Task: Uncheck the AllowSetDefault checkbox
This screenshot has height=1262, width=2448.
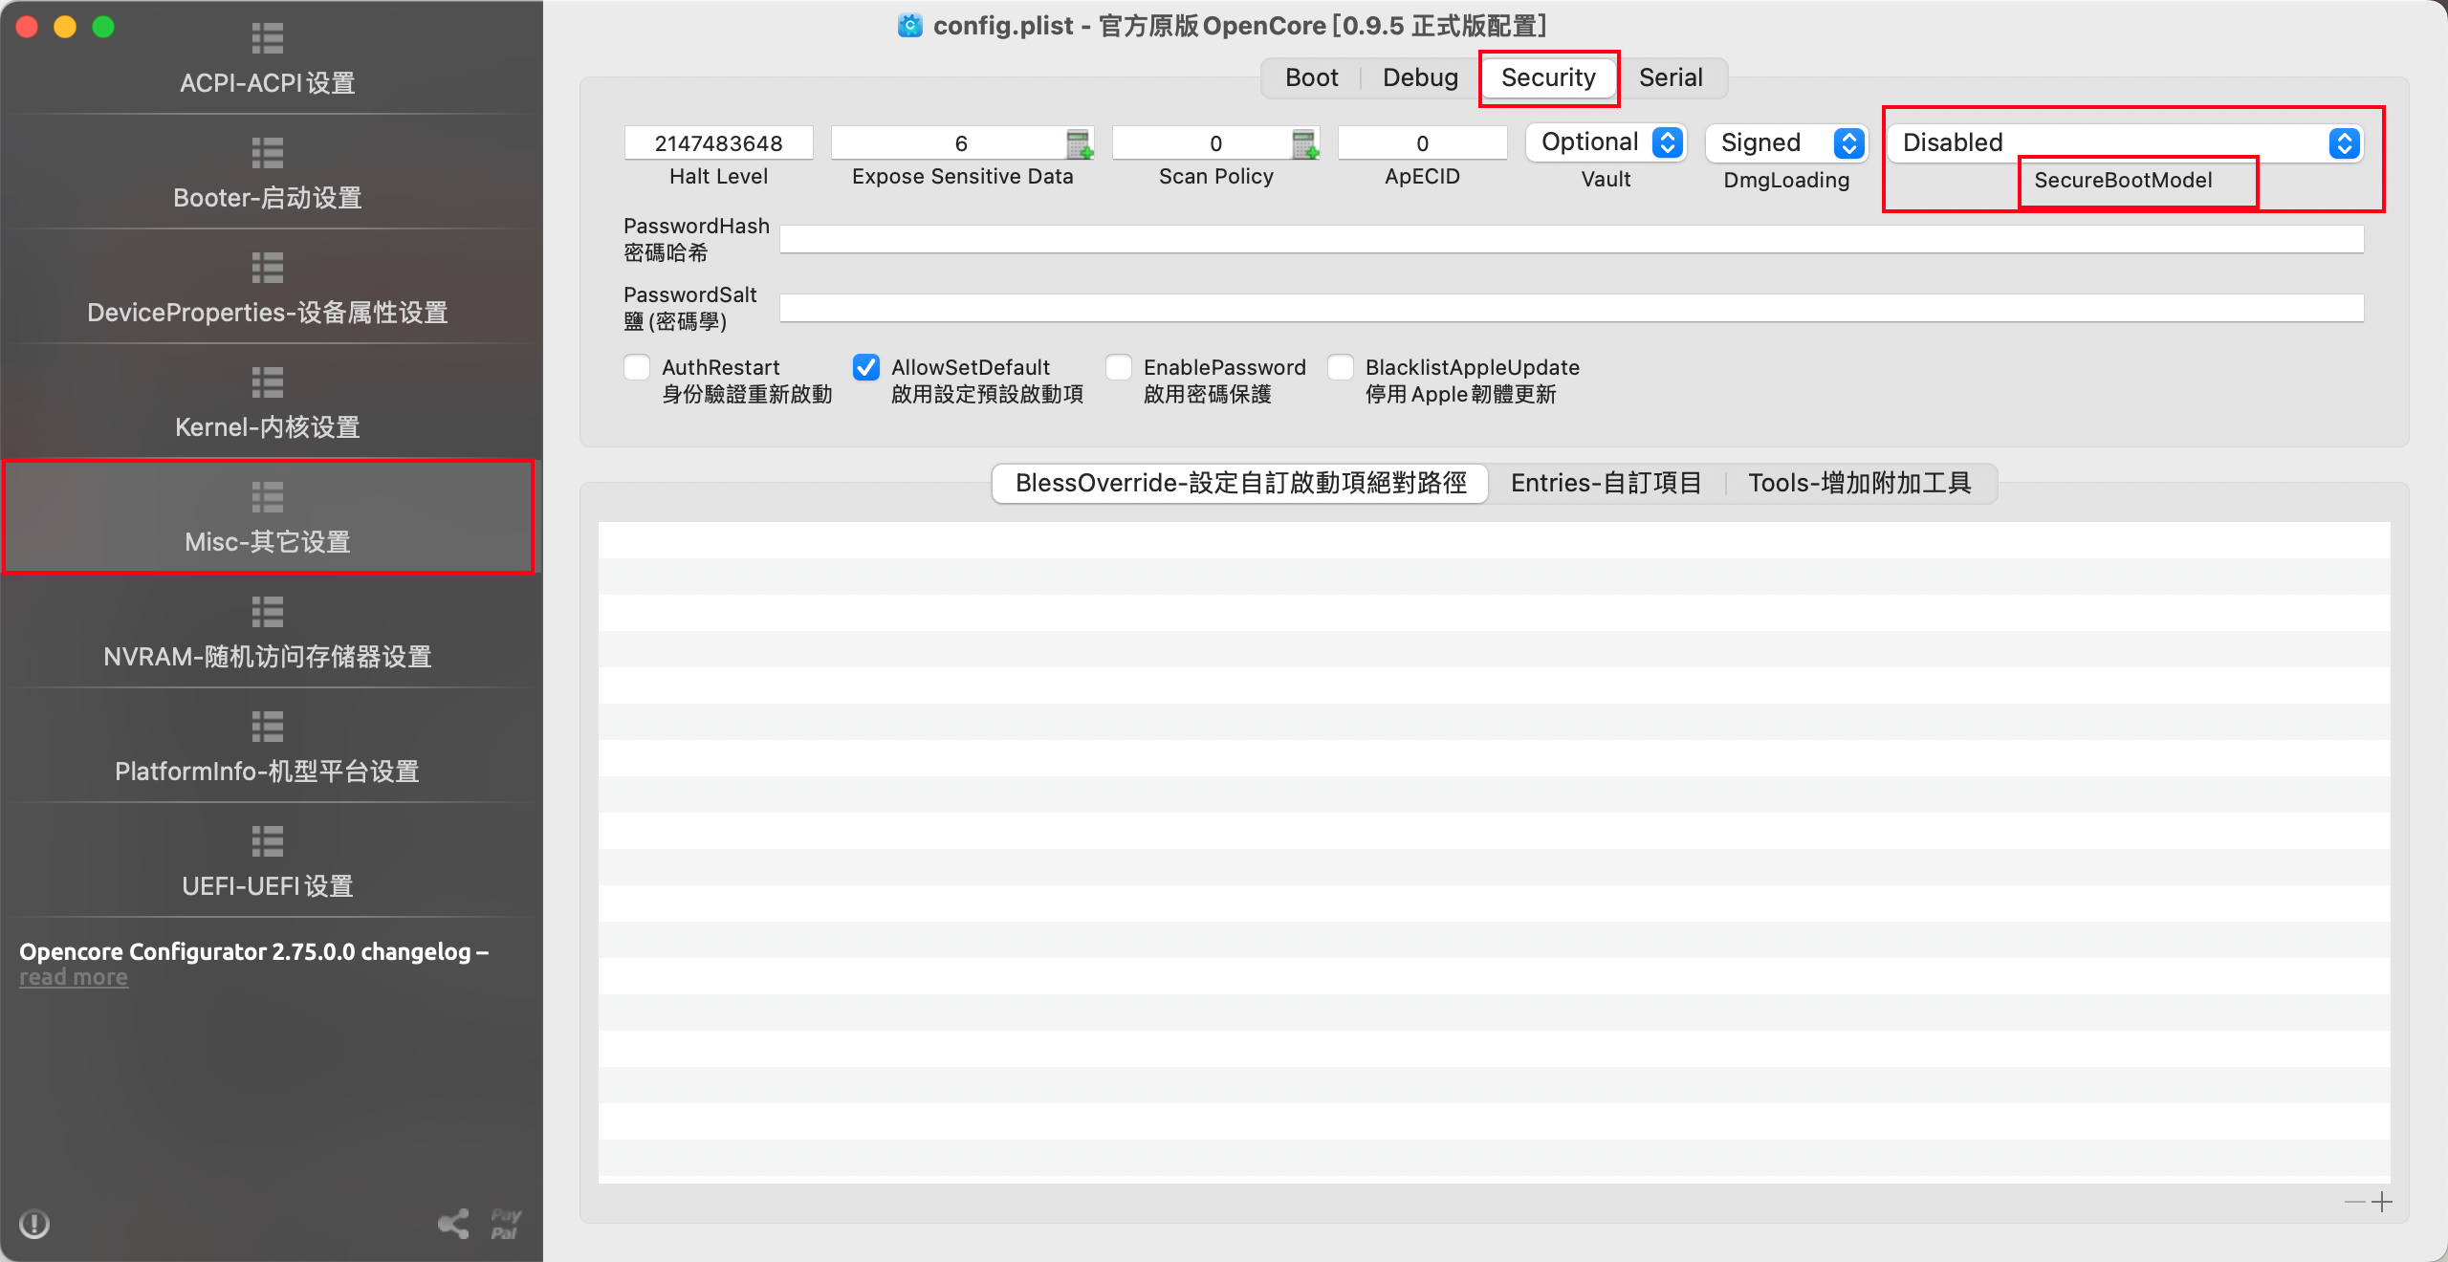Action: coord(866,367)
